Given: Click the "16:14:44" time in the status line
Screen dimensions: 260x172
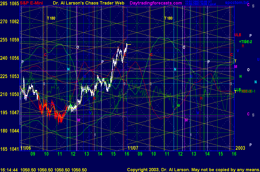Looking at the screenshot, I should [x=9, y=170].
